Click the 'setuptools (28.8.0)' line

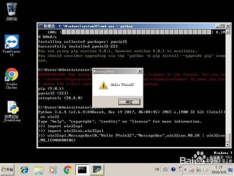[60, 98]
